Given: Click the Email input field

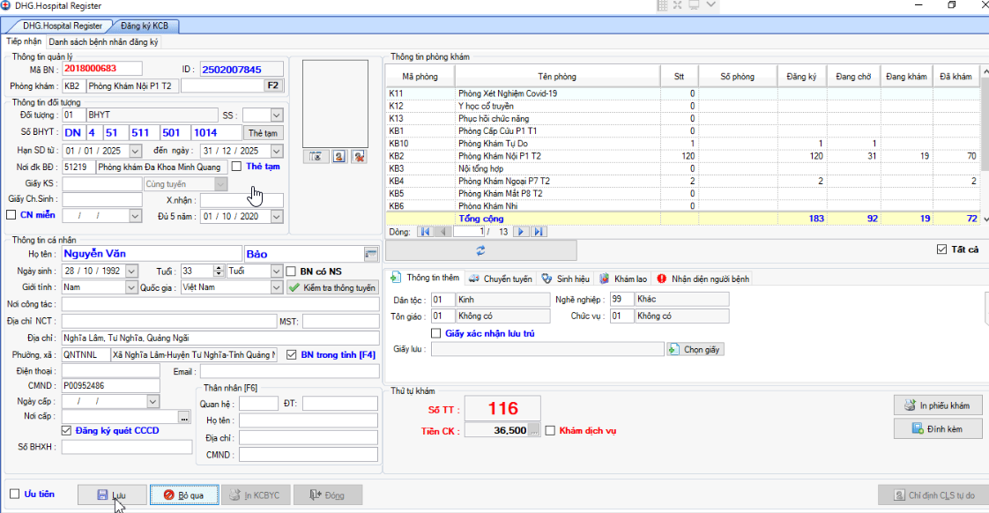Looking at the screenshot, I should [289, 371].
